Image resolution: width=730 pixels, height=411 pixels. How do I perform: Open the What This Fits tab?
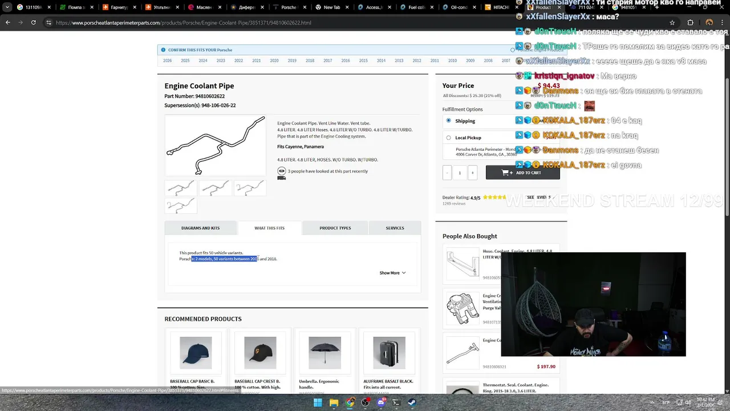coord(269,228)
